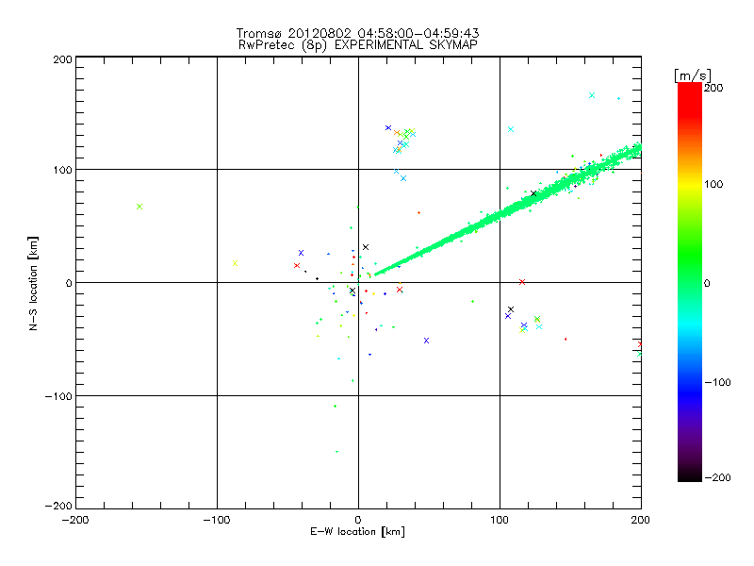
Task: Click the title line with Tromsø 20120802 timestamp
Action: click(357, 33)
